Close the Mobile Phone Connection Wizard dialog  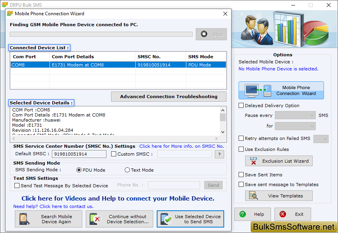pos(225,14)
